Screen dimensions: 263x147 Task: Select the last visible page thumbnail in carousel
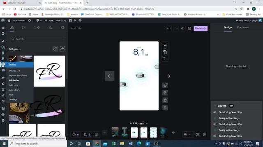(163, 132)
